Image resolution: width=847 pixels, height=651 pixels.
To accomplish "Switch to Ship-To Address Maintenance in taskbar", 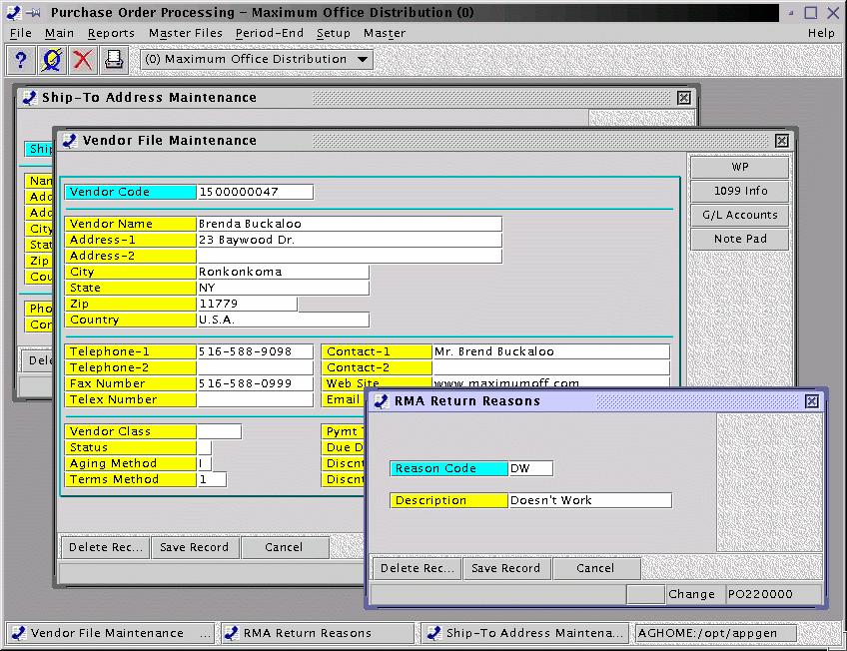I will coord(524,633).
